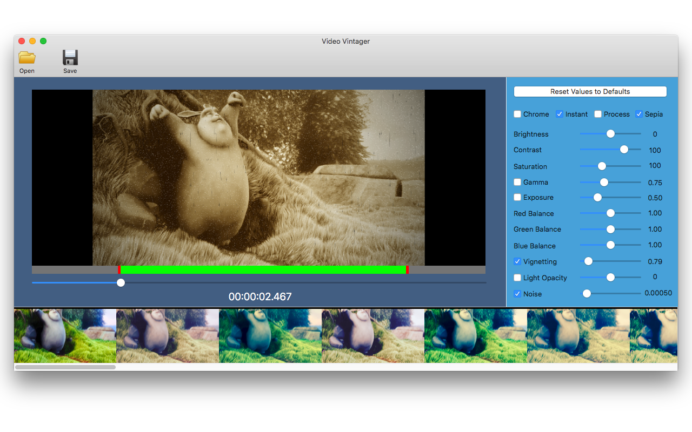Click the Save floppy disk icon

click(70, 57)
